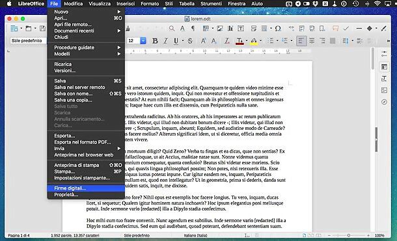Click the Insert Line icon

point(359,29)
